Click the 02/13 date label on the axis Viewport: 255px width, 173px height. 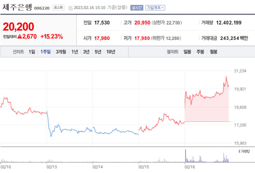pyautogui.click(x=51, y=167)
